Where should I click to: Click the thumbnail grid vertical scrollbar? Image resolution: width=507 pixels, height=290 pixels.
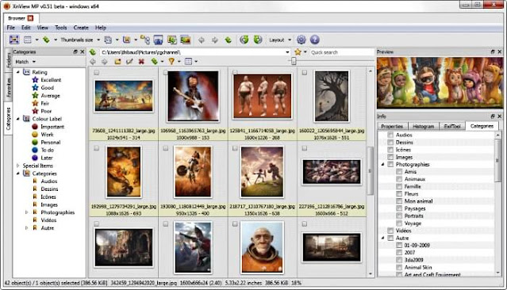pyautogui.click(x=371, y=171)
